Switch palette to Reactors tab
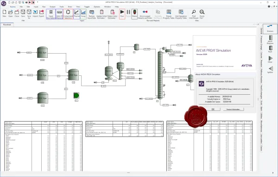278x177 pixels. [x=261, y=63]
